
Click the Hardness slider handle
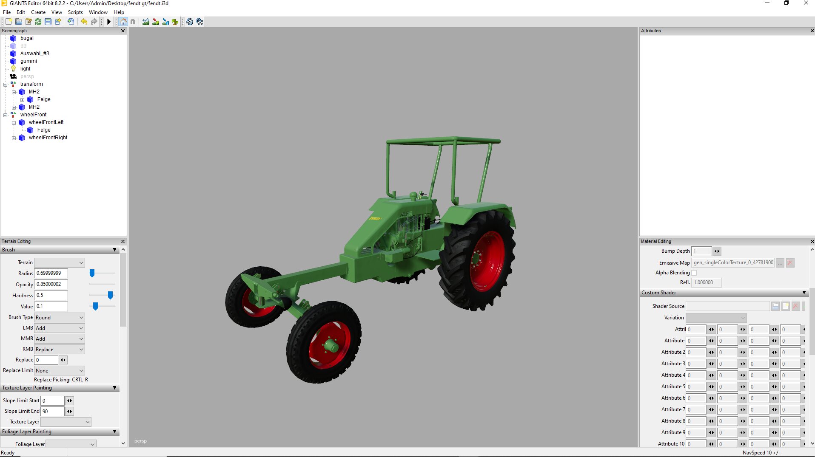pos(110,295)
